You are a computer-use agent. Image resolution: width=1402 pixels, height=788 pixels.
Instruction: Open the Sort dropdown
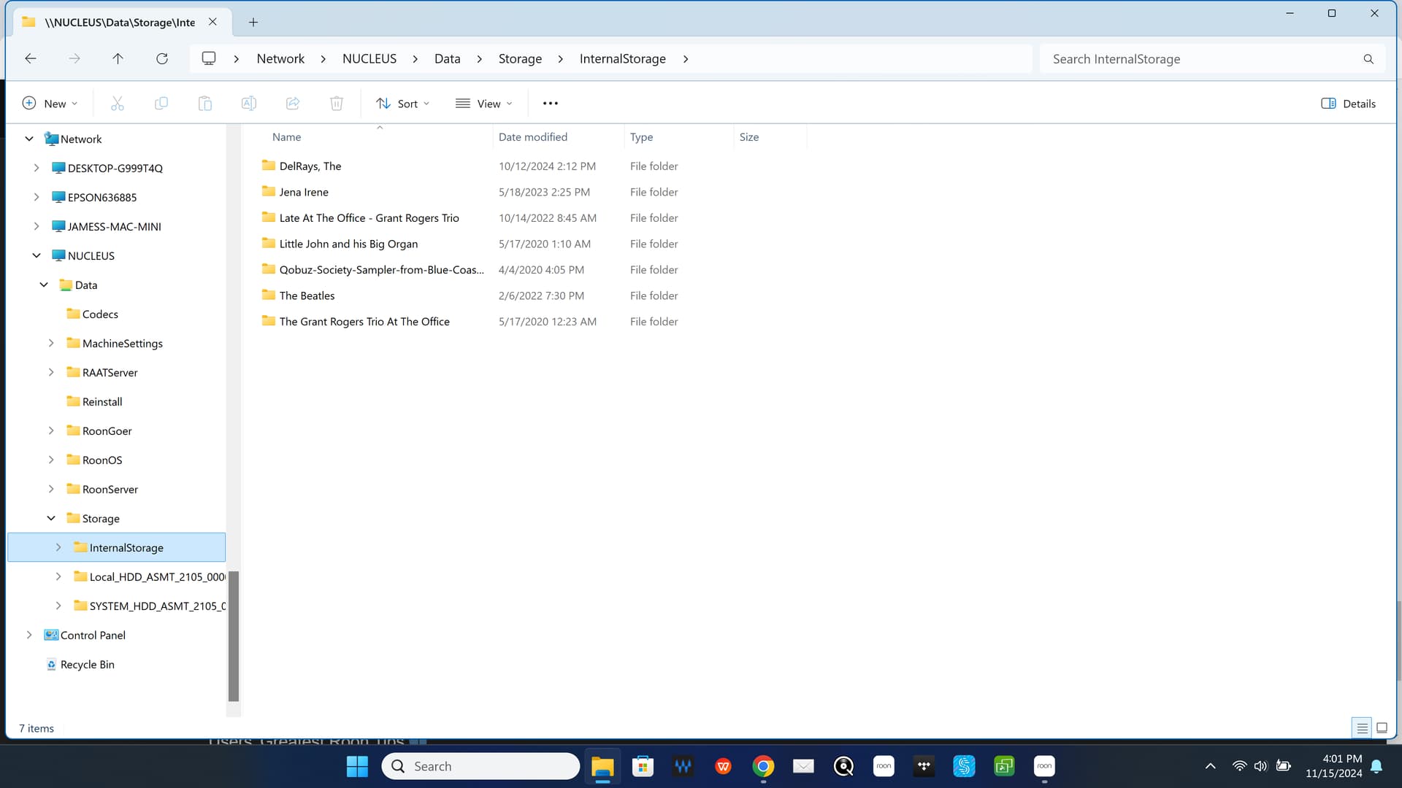pyautogui.click(x=402, y=104)
